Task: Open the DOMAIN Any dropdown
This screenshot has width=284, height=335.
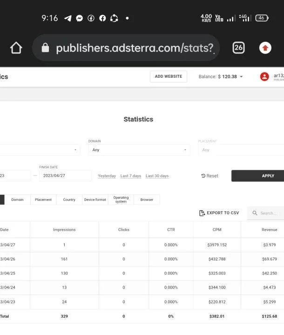Action: (x=139, y=150)
